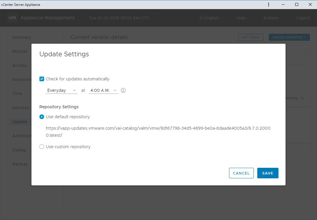Click the window's three-dot menu icon
Image resolution: width=317 pixels, height=220 pixels.
click(x=268, y=4)
